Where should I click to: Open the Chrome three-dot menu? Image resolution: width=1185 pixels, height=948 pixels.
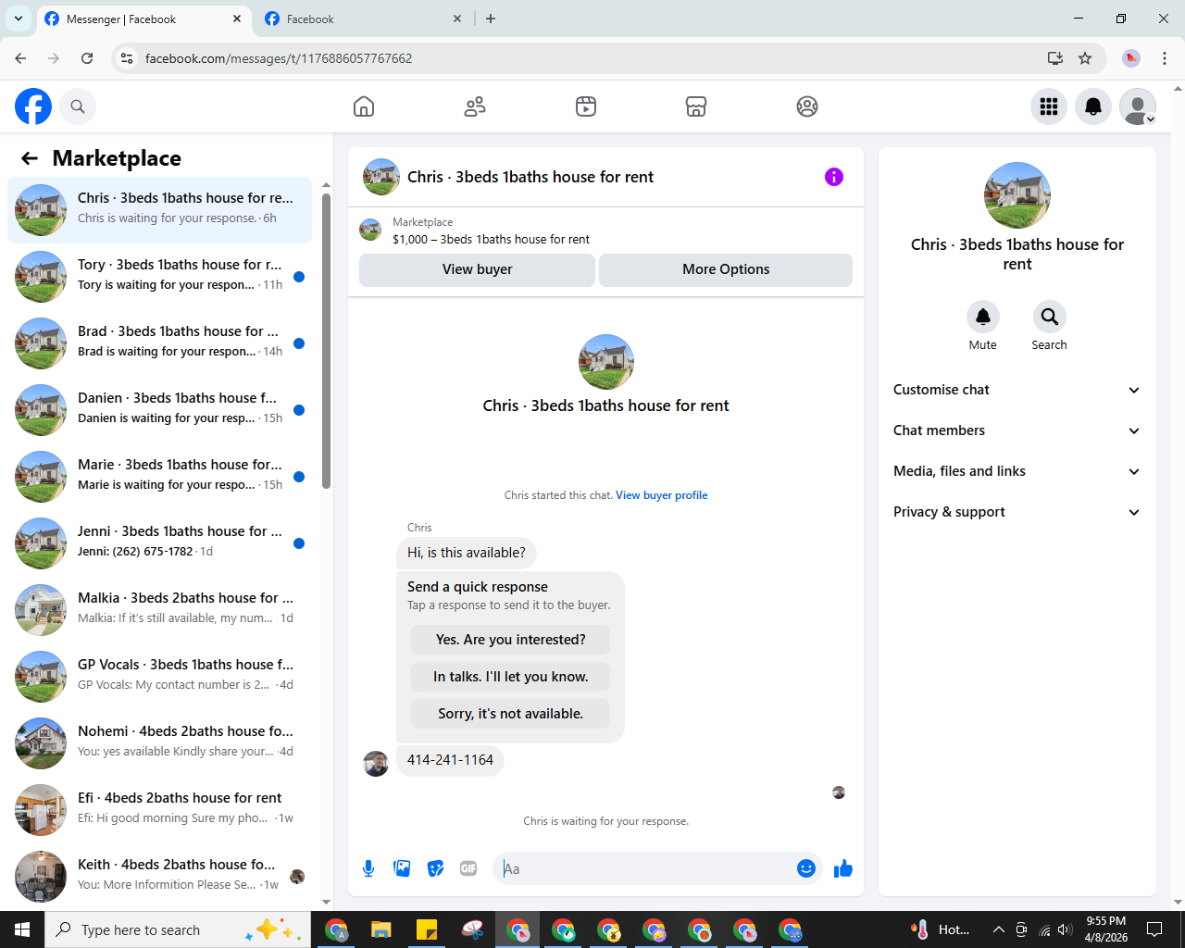coord(1165,58)
